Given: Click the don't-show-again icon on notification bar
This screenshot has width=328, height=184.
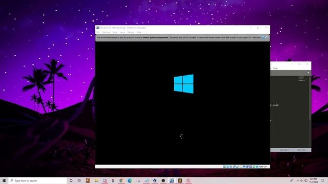Looking at the screenshot, I should click(266, 37).
